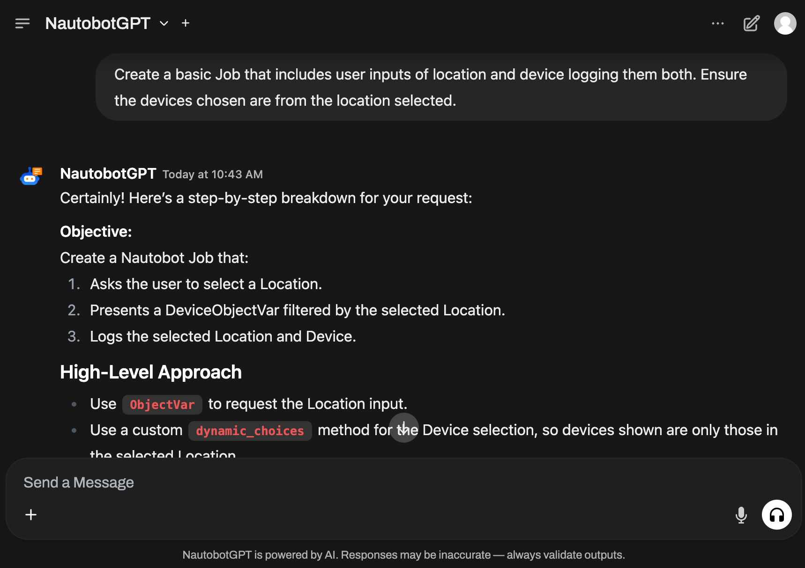This screenshot has height=568, width=805.
Task: Toggle the sidebar menu icon
Action: [x=22, y=23]
